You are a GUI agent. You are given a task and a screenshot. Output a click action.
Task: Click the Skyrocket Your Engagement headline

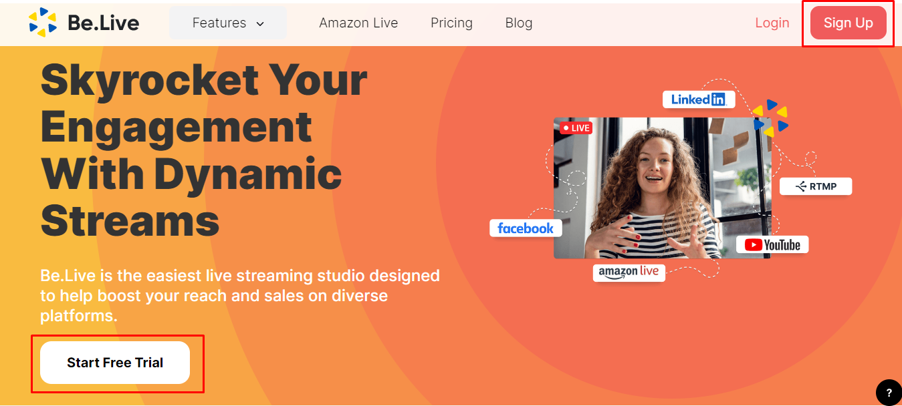click(x=204, y=150)
